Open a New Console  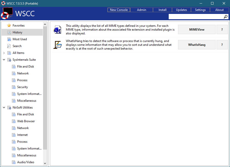[119, 10]
